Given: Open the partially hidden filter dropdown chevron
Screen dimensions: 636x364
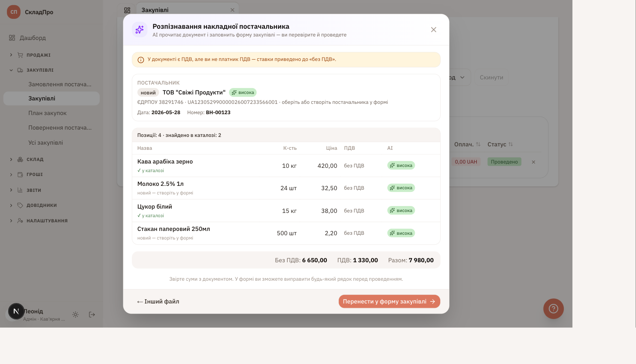Looking at the screenshot, I should pyautogui.click(x=463, y=77).
